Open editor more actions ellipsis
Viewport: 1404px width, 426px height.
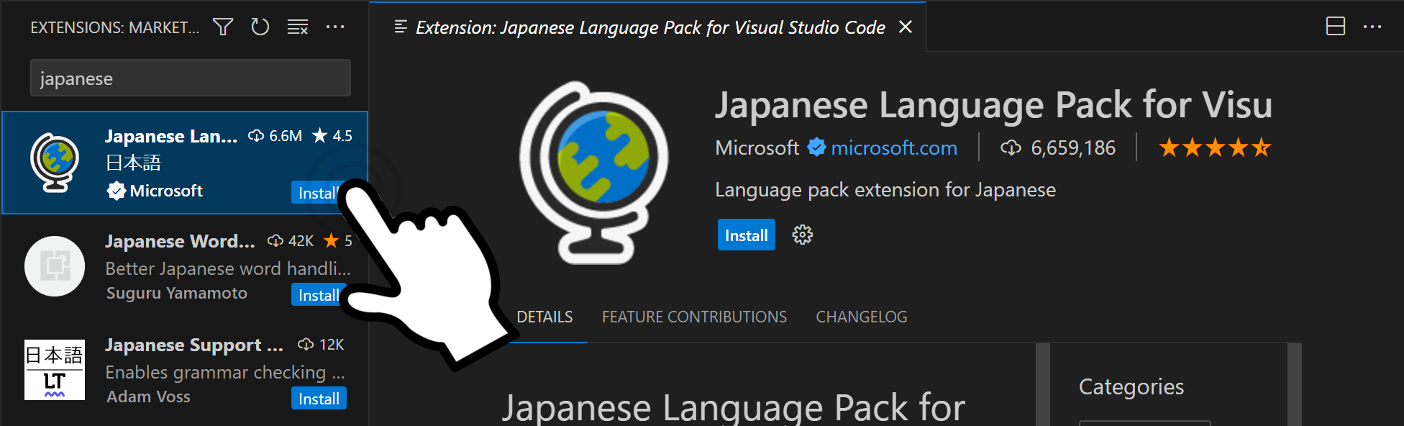point(1372,27)
